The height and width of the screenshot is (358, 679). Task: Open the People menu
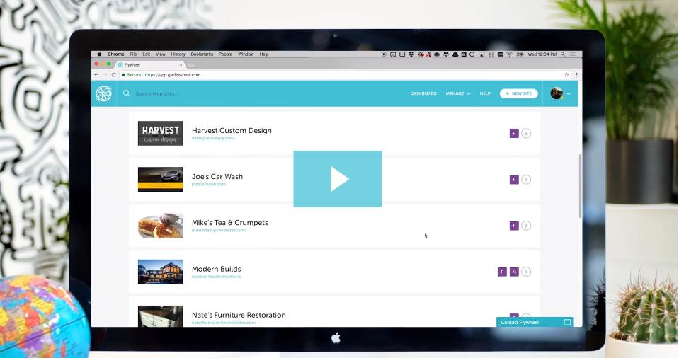pos(225,54)
